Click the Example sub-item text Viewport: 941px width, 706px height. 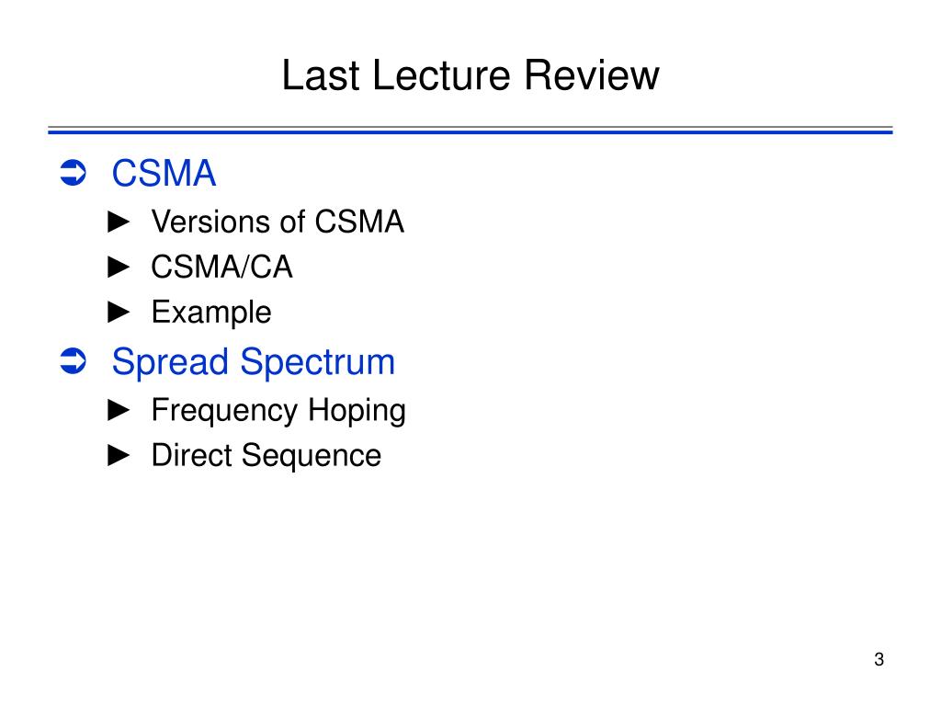[x=211, y=313]
